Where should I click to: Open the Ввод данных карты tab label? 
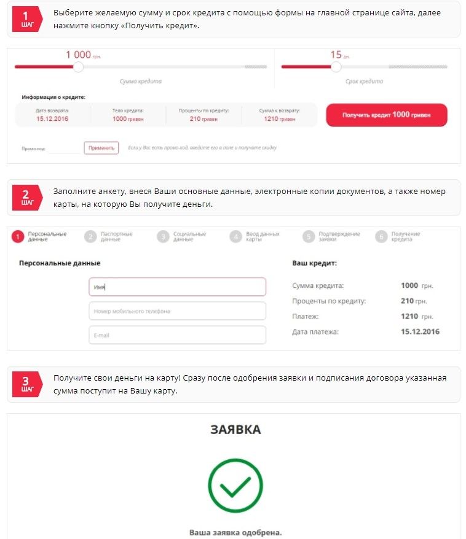(263, 236)
